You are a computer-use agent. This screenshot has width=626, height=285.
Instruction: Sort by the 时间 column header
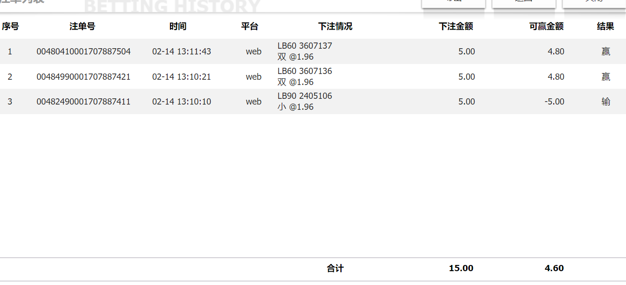[178, 26]
